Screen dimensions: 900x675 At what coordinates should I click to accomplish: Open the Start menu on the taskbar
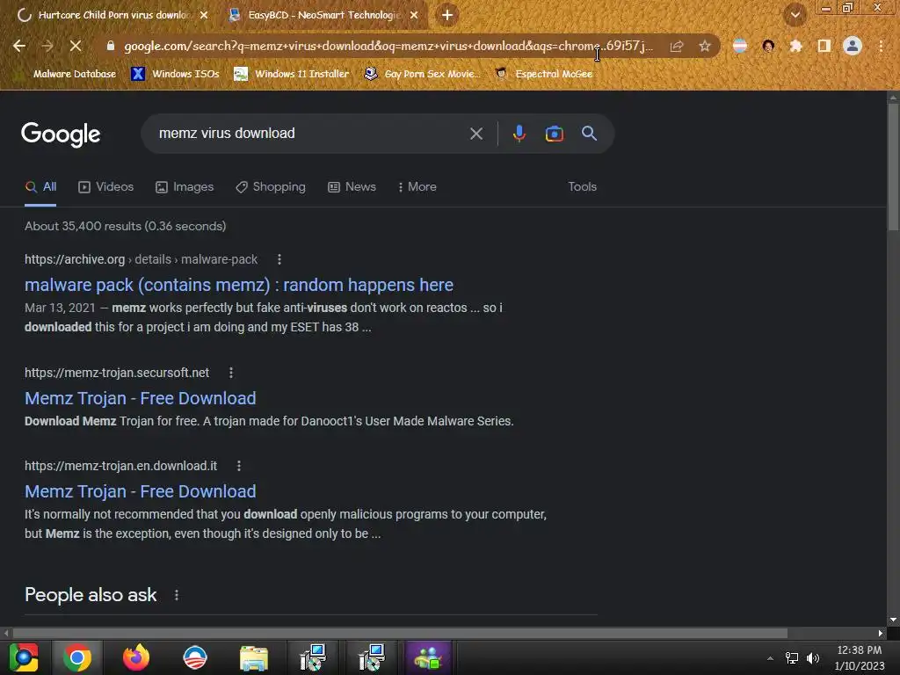(x=24, y=657)
